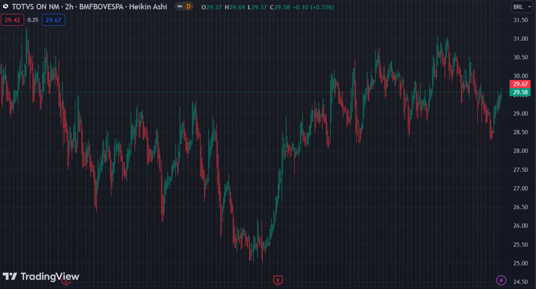Click the red 29.67 price axis label
This screenshot has height=289, width=536.
(520, 84)
